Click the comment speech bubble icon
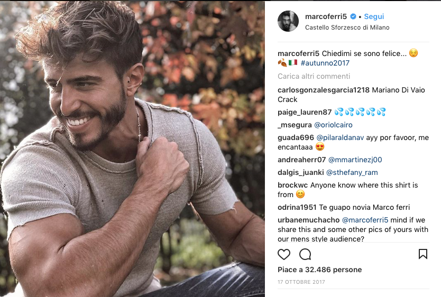This screenshot has height=297, width=441. (305, 254)
